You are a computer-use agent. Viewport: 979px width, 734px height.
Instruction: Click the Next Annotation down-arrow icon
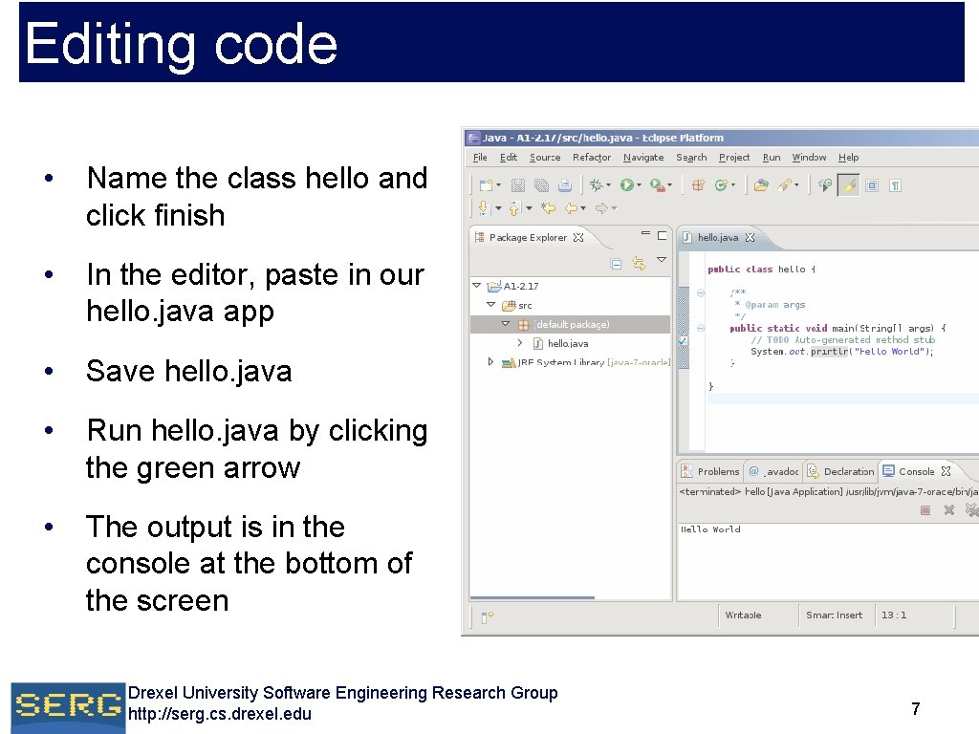pos(483,207)
